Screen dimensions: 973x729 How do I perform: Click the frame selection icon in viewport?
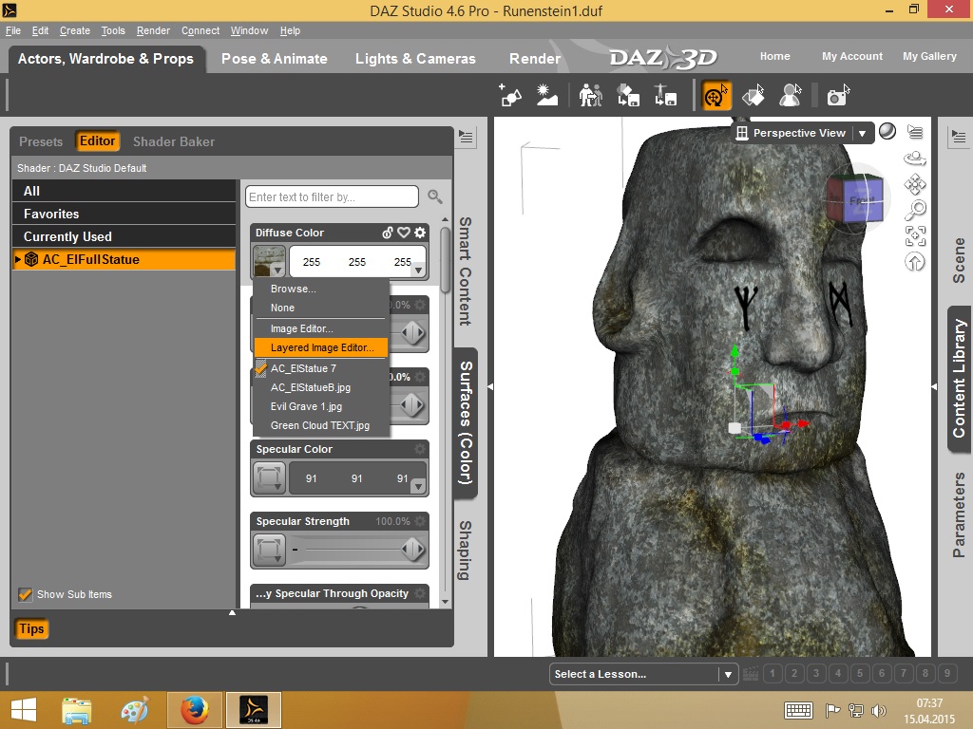pyautogui.click(x=915, y=235)
